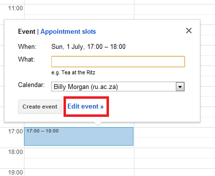Open the Billy Morgan calendar combo box

[x=118, y=87]
